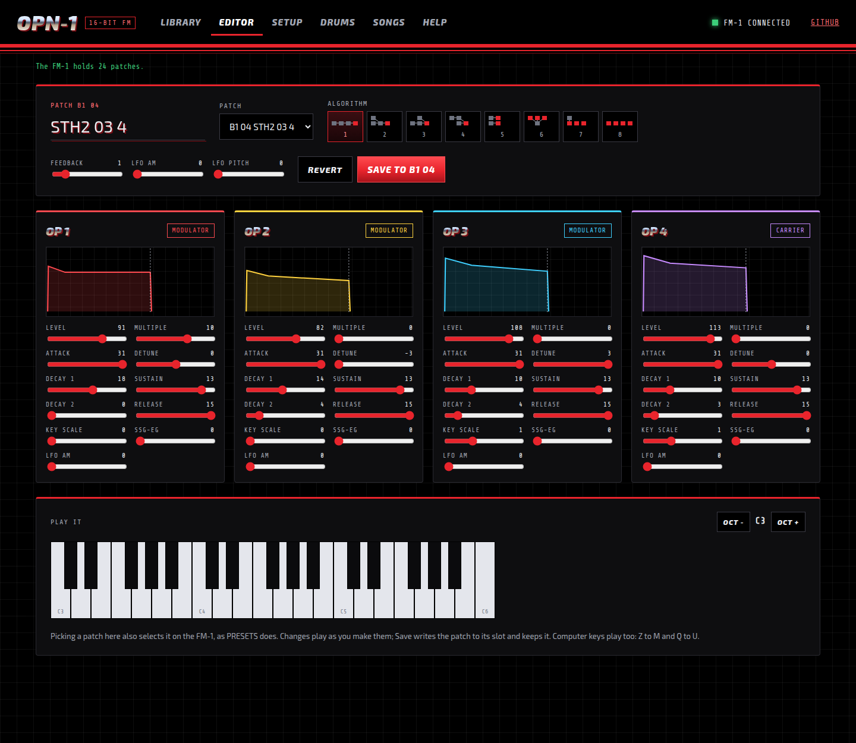Switch to the Setup tab
This screenshot has width=856, height=743.
tap(287, 23)
